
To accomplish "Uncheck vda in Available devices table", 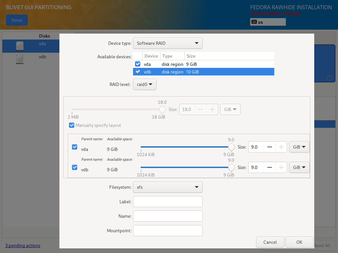I will tap(138, 64).
